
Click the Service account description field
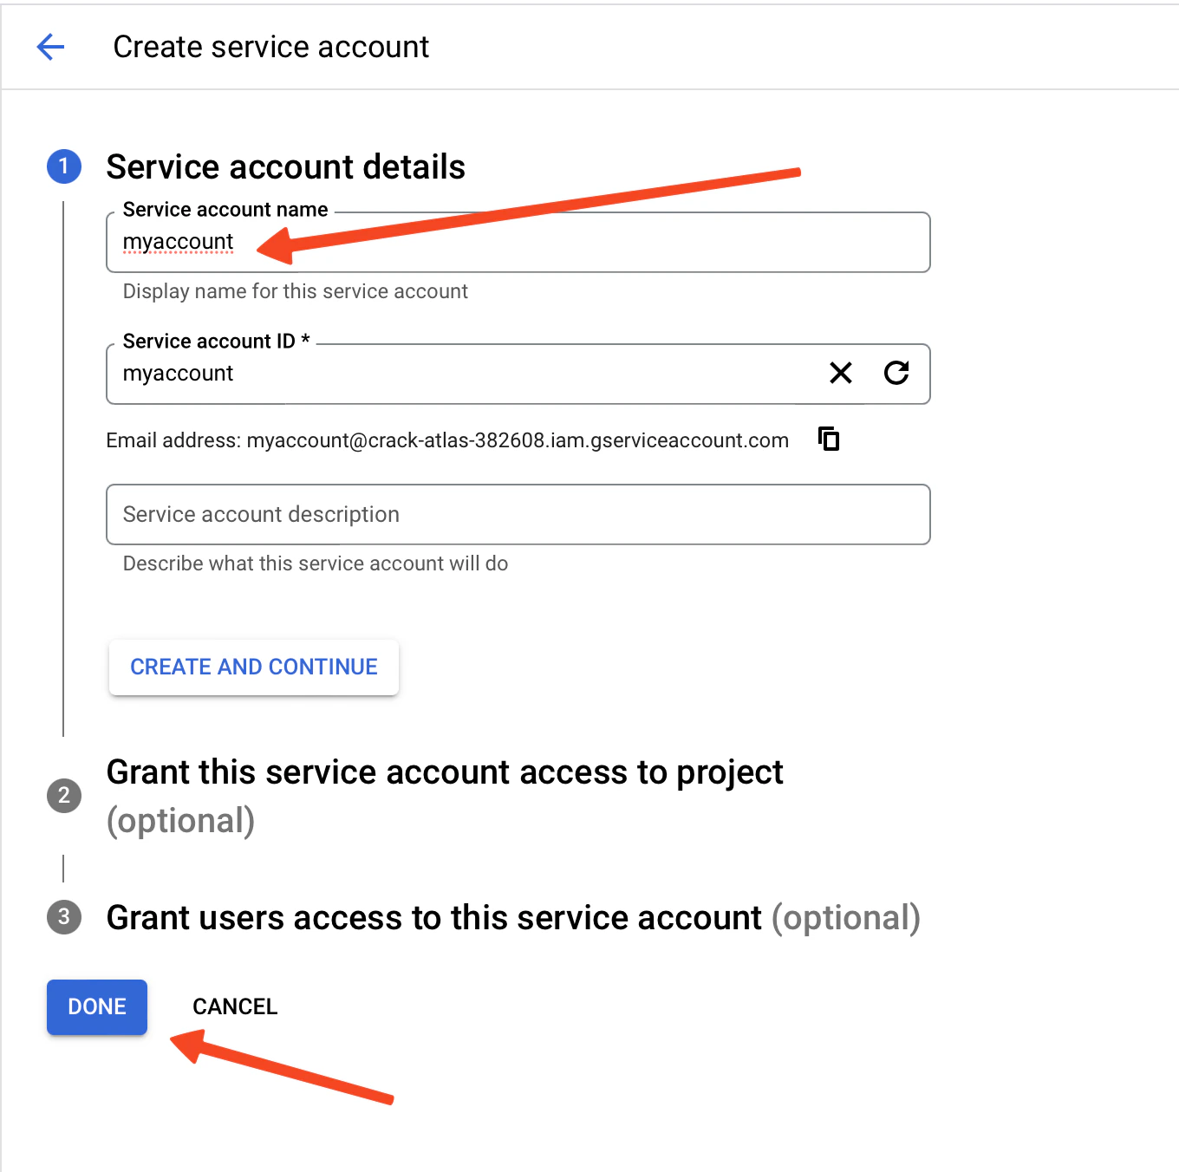pyautogui.click(x=518, y=514)
